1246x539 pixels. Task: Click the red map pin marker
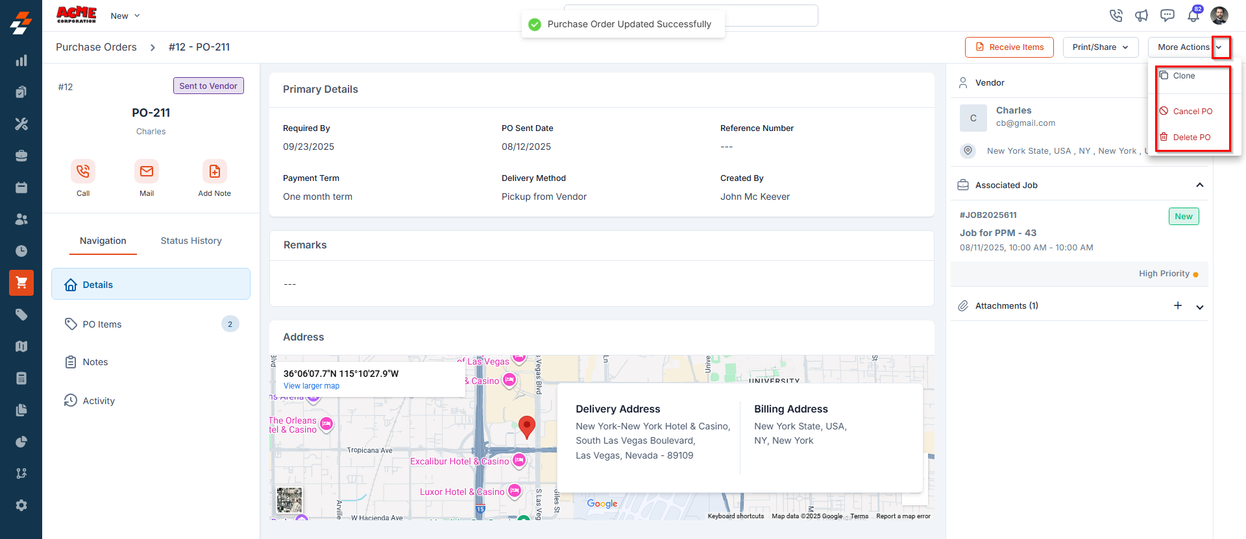(x=527, y=427)
